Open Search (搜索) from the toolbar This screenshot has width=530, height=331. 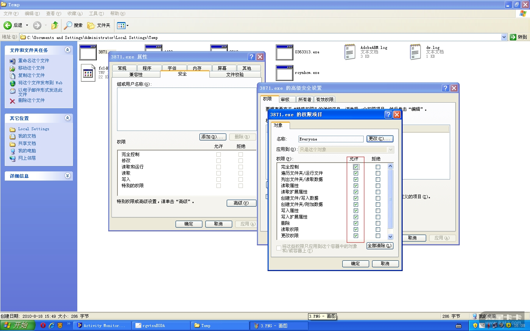73,25
